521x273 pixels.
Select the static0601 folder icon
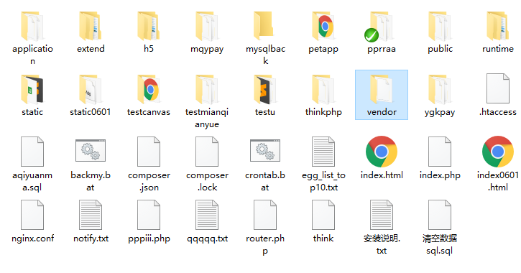coord(91,90)
